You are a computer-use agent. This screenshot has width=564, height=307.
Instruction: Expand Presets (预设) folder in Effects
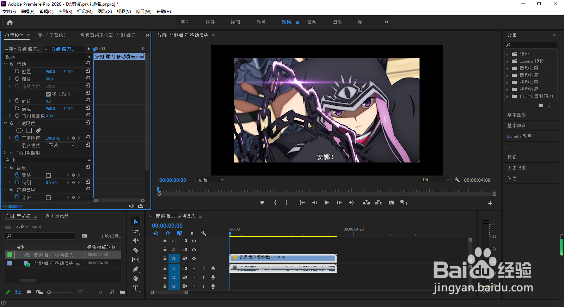(507, 54)
